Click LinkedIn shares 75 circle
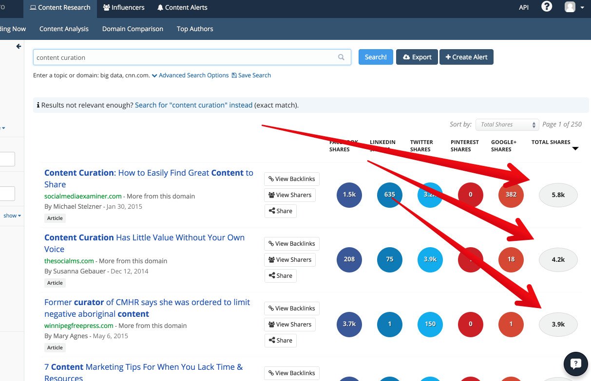Viewport: 591px width, 381px height. (x=390, y=259)
